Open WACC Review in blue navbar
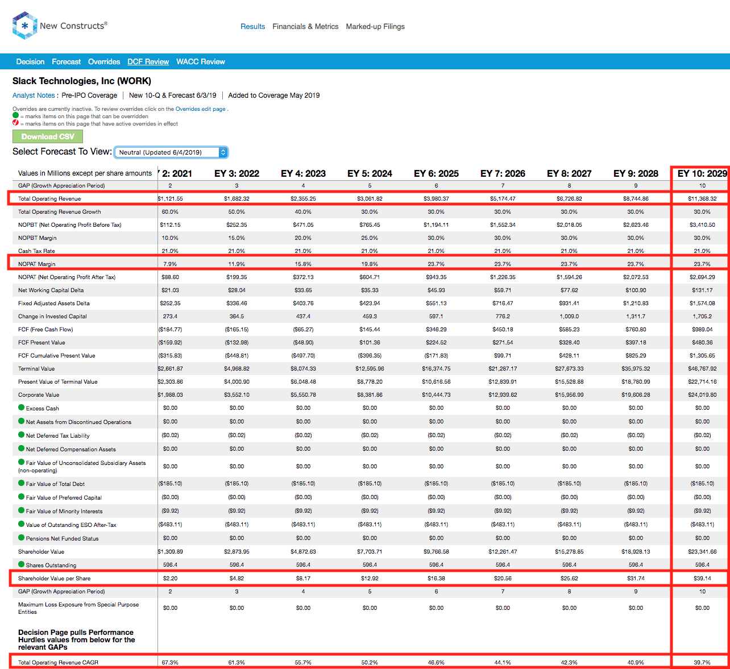The width and height of the screenshot is (730, 669). coord(201,62)
